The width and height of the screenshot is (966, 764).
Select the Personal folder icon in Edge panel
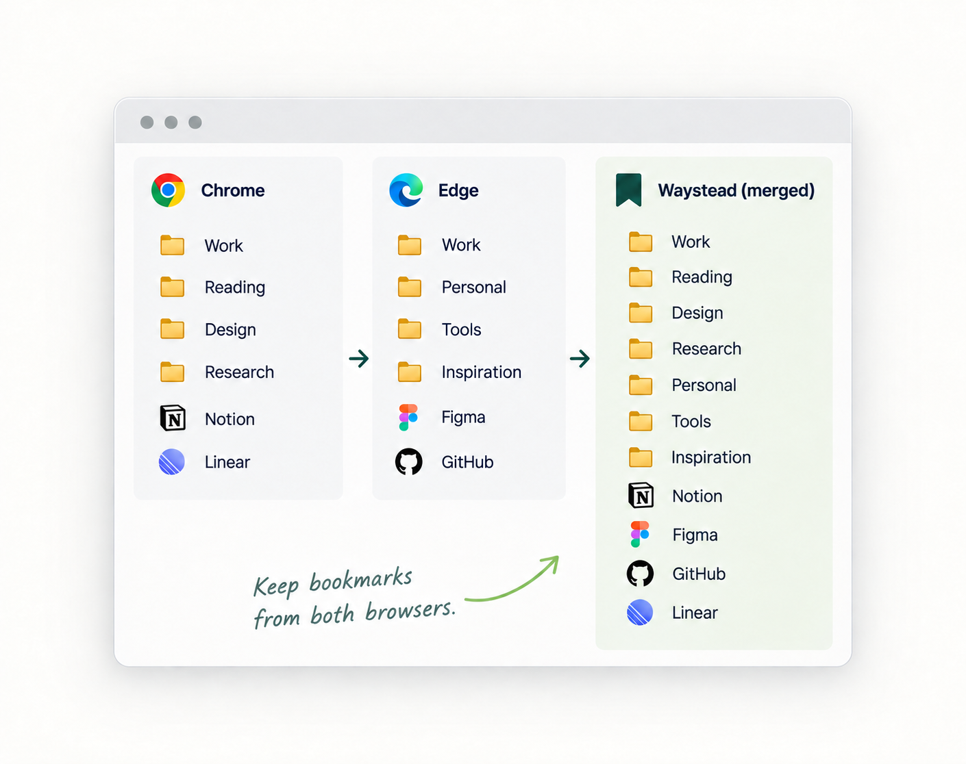410,287
